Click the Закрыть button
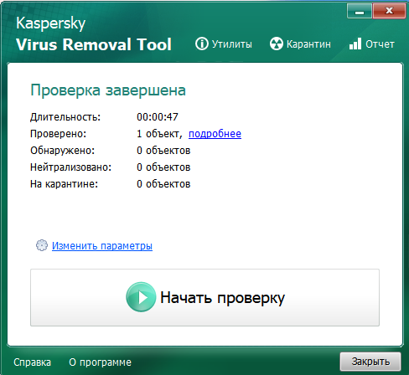The width and height of the screenshot is (409, 375). click(x=370, y=362)
